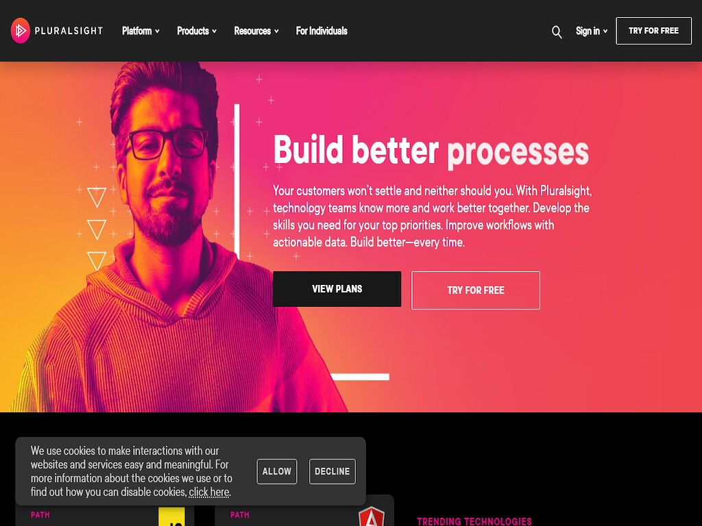The height and width of the screenshot is (526, 702).
Task: Click the VIEW PLANS button
Action: 337,289
